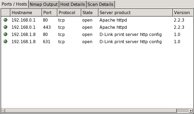
Task: Select the Apache httpd entry on port 443
Action: point(113,27)
